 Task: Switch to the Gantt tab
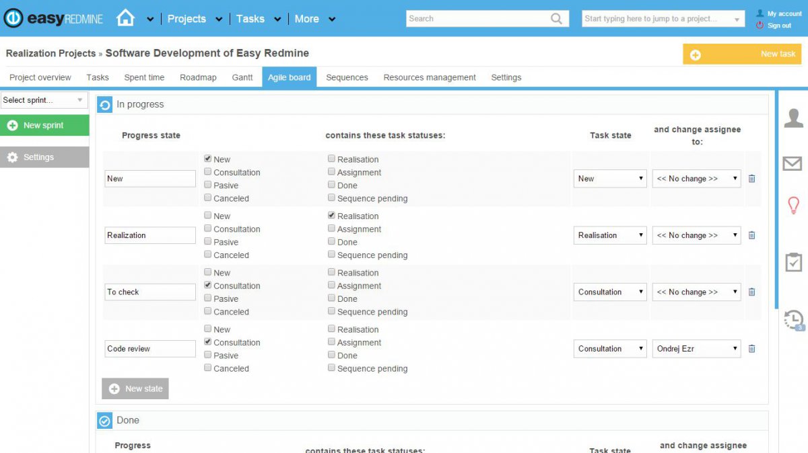[x=242, y=77]
